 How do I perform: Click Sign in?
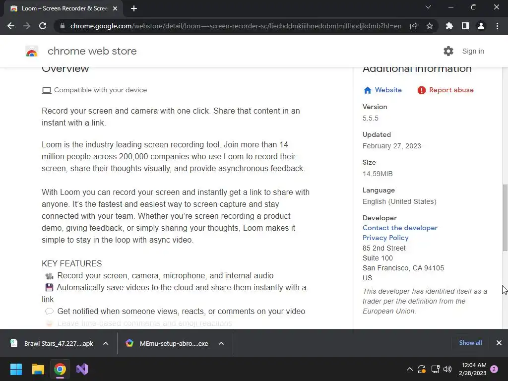coord(473,51)
